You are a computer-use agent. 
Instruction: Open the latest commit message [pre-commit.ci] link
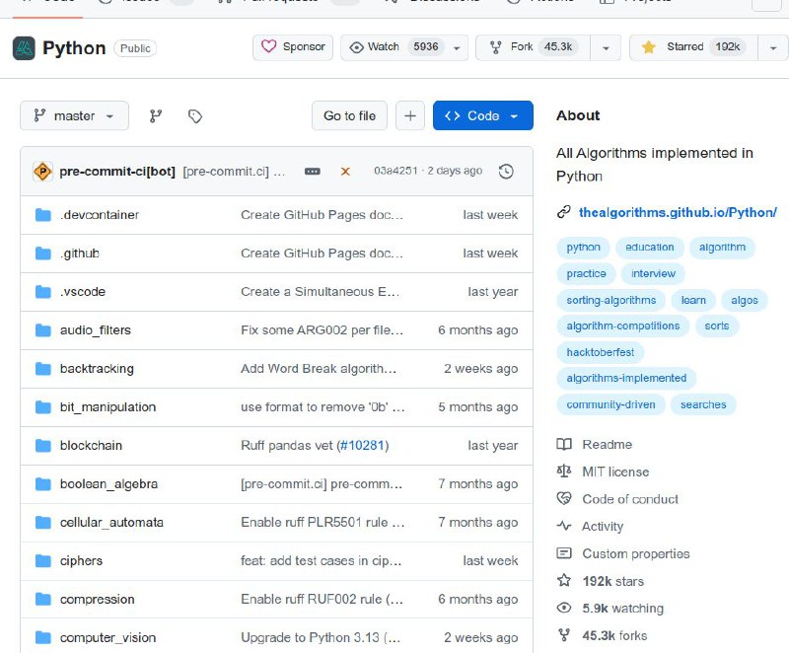click(234, 172)
